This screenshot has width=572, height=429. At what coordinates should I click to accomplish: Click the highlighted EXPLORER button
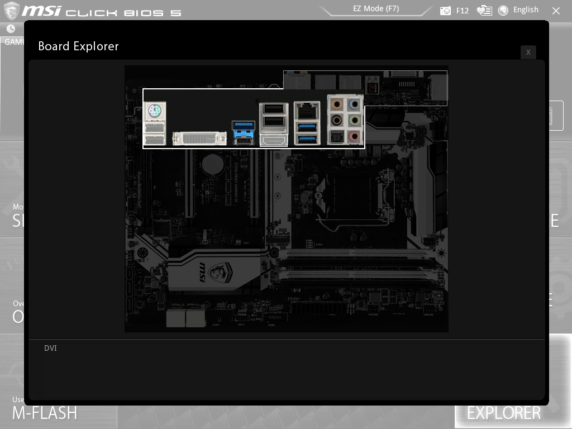pyautogui.click(x=504, y=413)
